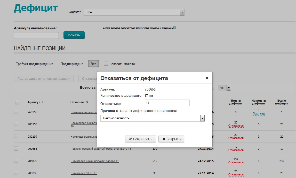Click the Искать search button
Viewport: 296px width, 178px height.
coord(74,35)
